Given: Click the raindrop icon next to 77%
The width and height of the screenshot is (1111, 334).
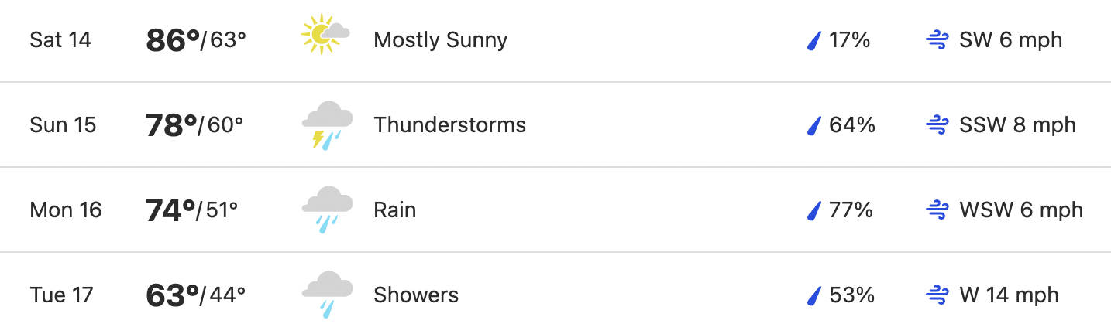Looking at the screenshot, I should [813, 210].
